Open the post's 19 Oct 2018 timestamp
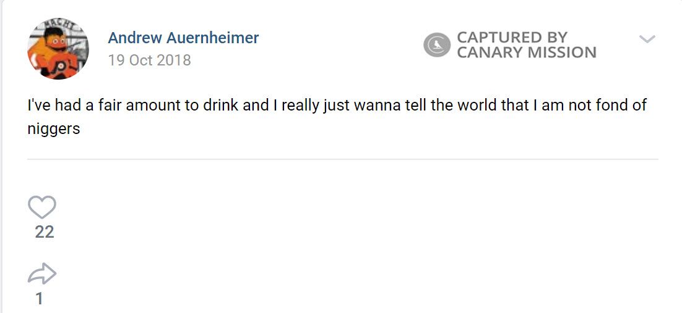682x313 pixels. pos(149,61)
